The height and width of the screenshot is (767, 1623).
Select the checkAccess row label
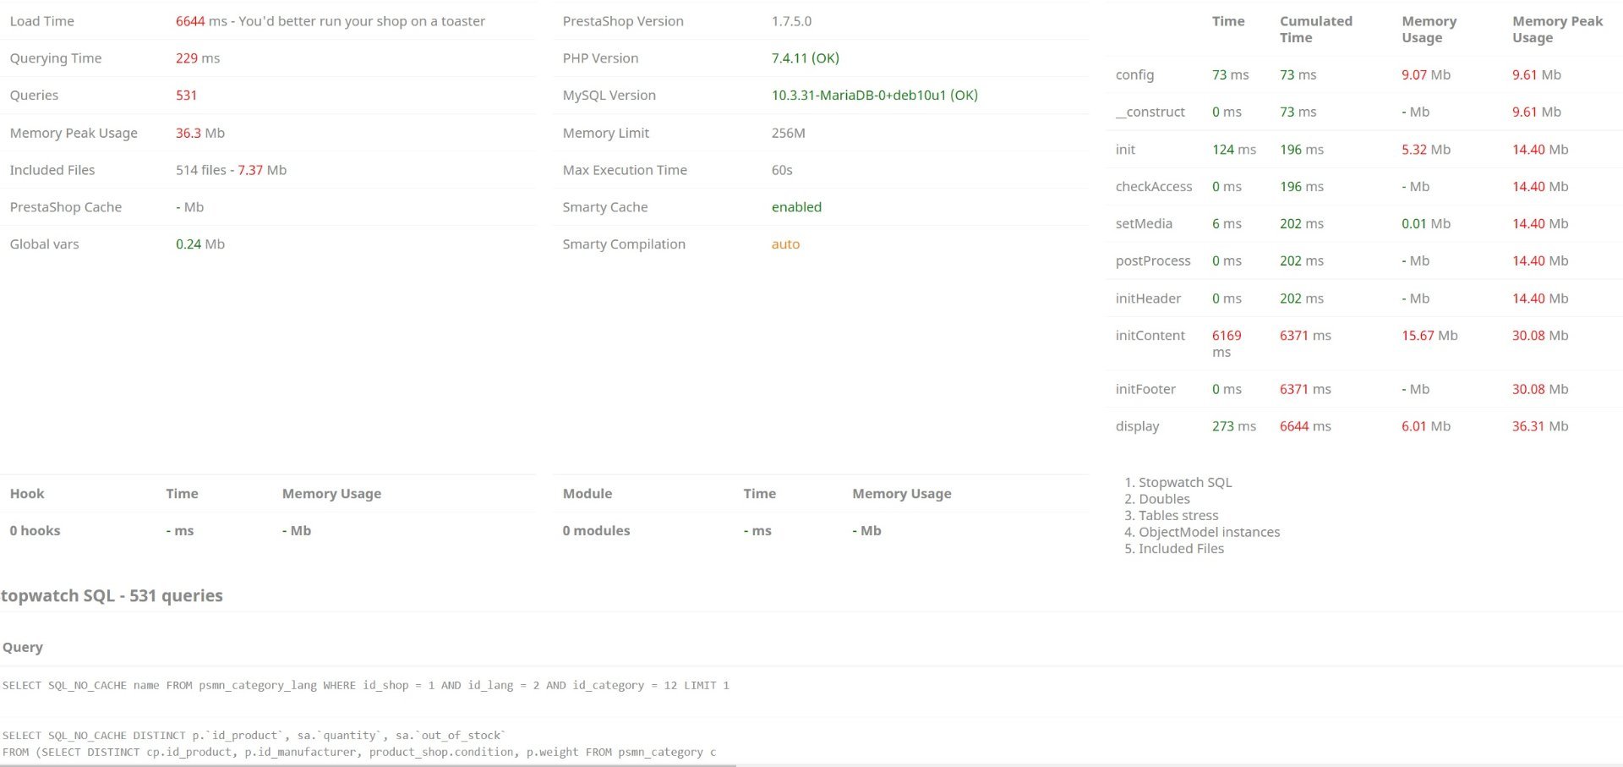[x=1154, y=187]
